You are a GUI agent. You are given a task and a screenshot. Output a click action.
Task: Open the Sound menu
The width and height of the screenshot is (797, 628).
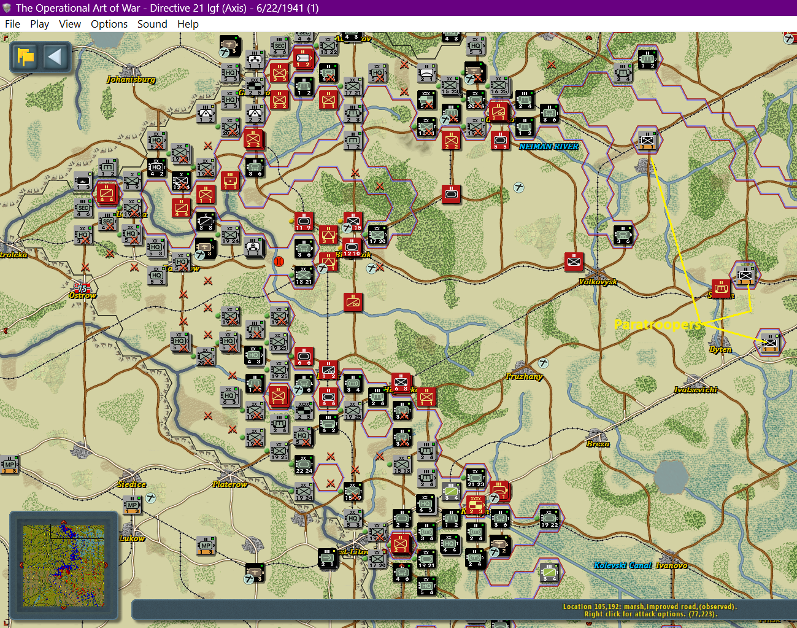pos(152,24)
